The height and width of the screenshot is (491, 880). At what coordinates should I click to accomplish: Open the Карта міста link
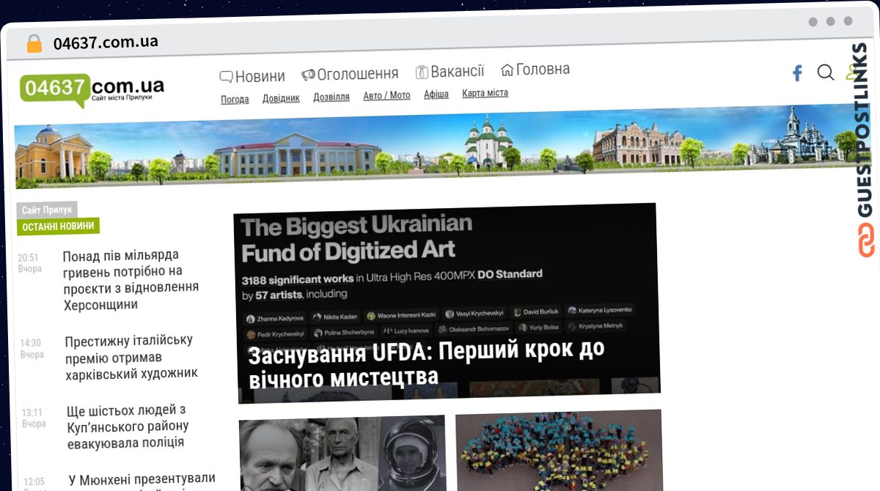point(485,93)
